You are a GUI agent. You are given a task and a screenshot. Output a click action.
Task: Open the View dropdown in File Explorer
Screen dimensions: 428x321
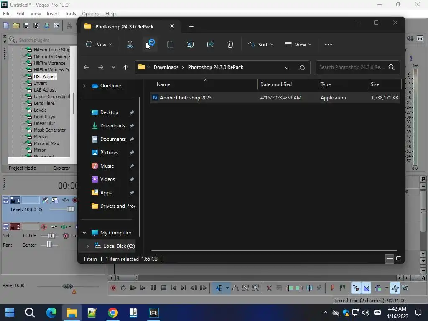point(298,44)
